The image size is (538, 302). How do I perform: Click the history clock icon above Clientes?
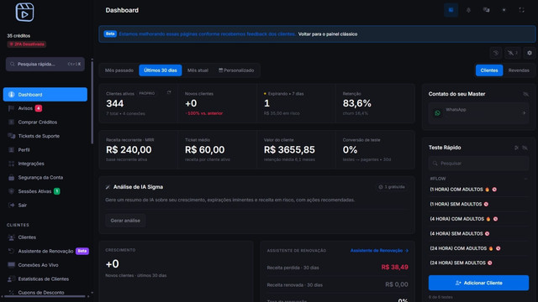click(x=496, y=53)
